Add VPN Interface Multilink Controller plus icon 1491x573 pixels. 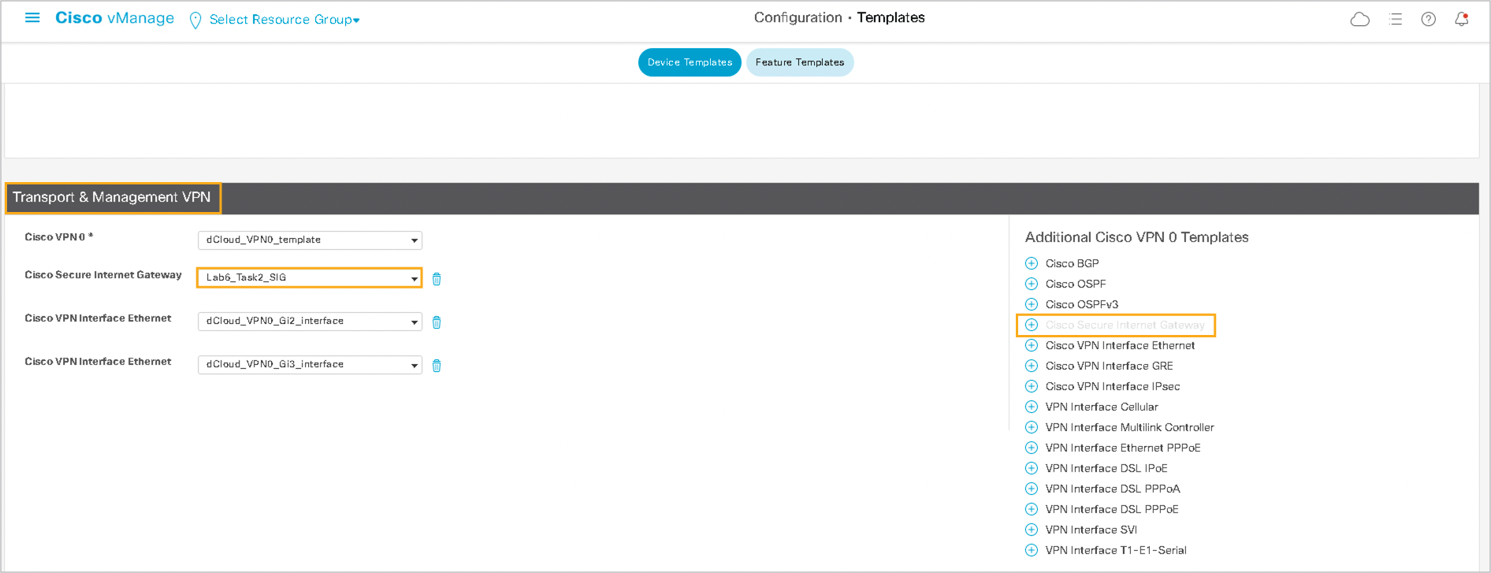pos(1031,427)
